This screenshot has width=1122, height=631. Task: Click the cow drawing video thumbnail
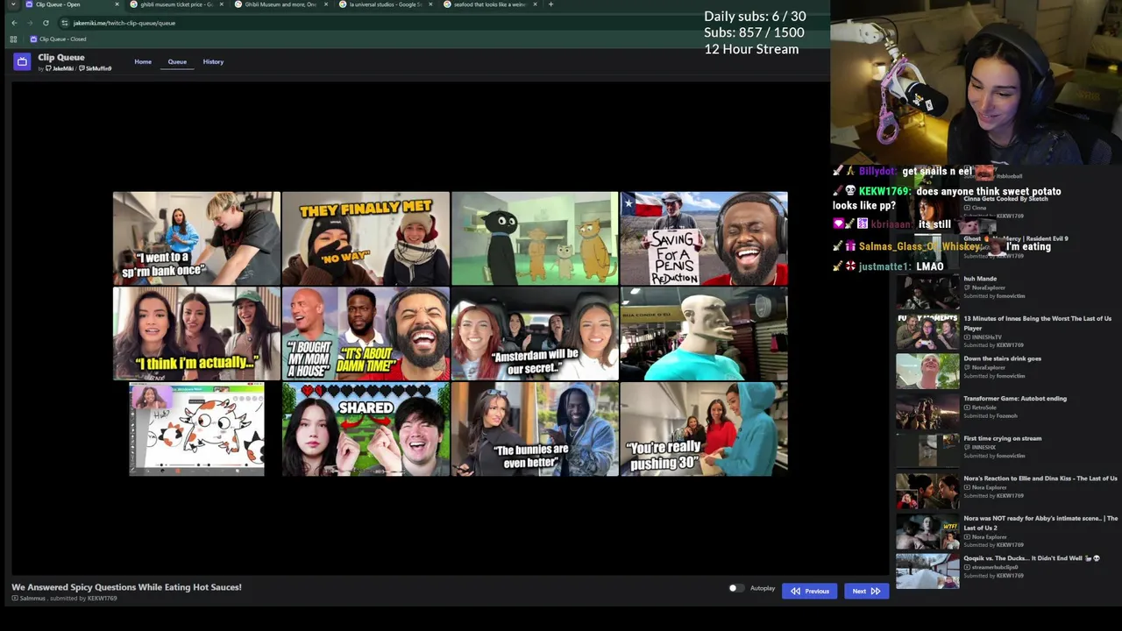(x=196, y=429)
